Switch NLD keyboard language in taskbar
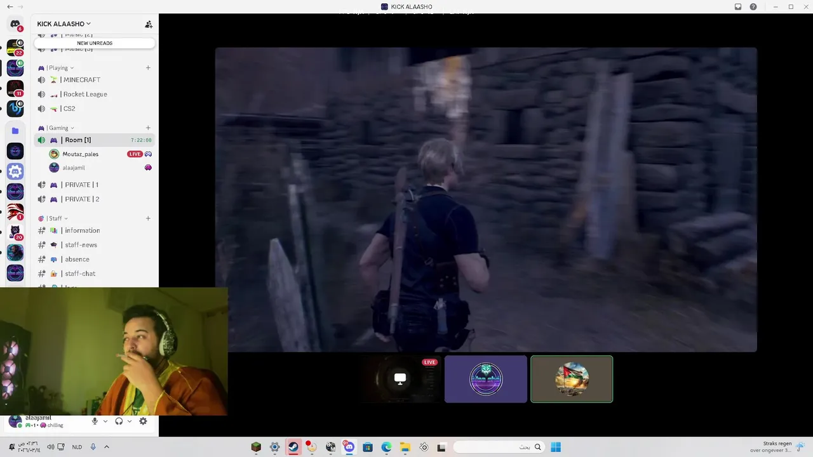Viewport: 813px width, 457px height. pyautogui.click(x=77, y=447)
